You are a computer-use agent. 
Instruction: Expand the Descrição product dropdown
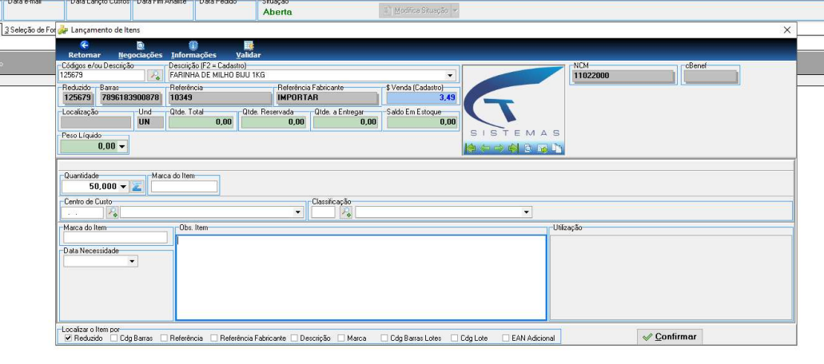pos(450,76)
